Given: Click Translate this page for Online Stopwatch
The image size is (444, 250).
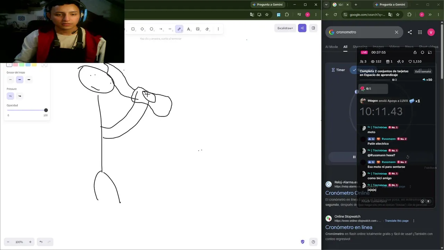Looking at the screenshot, I should point(396,221).
